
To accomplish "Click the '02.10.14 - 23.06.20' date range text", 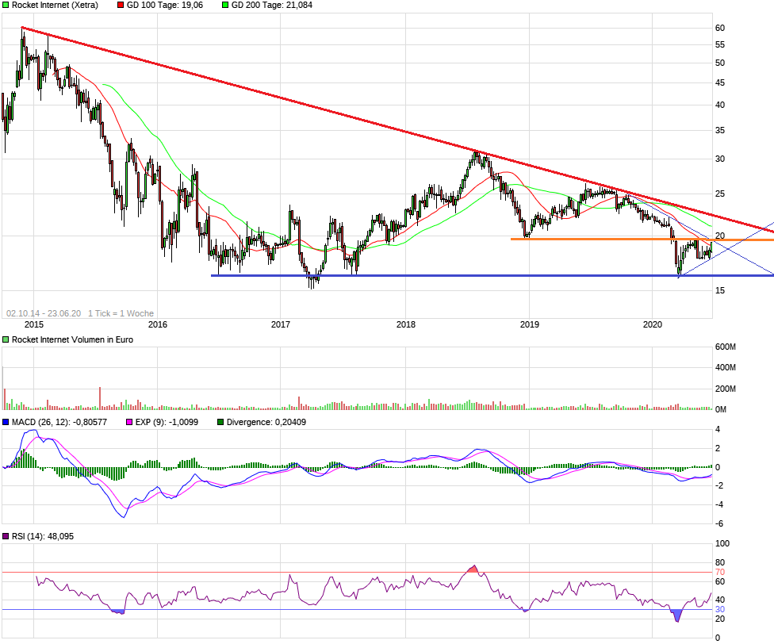I will (x=44, y=313).
